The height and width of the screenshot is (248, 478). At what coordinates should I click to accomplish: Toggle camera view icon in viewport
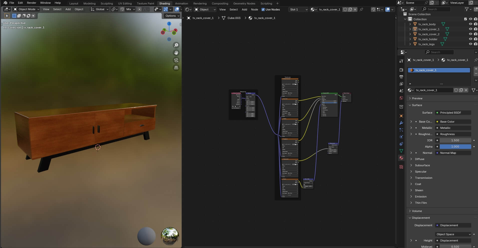coord(176,60)
